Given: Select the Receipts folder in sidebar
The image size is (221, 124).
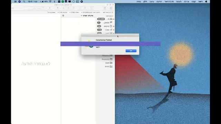Looking at the screenshot, I should point(107,59).
